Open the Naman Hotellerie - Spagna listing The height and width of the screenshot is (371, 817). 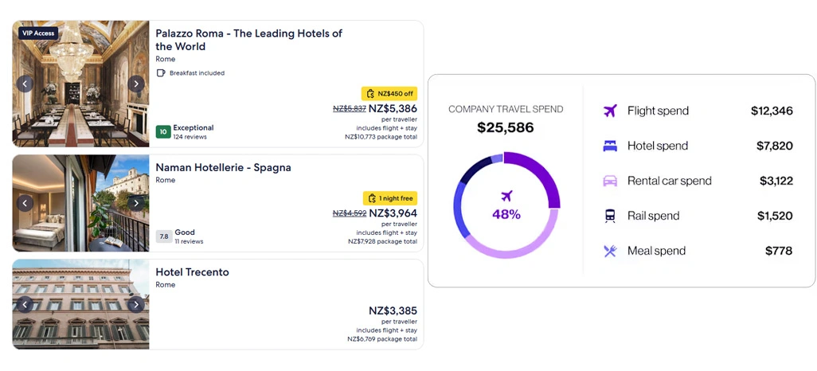point(223,167)
